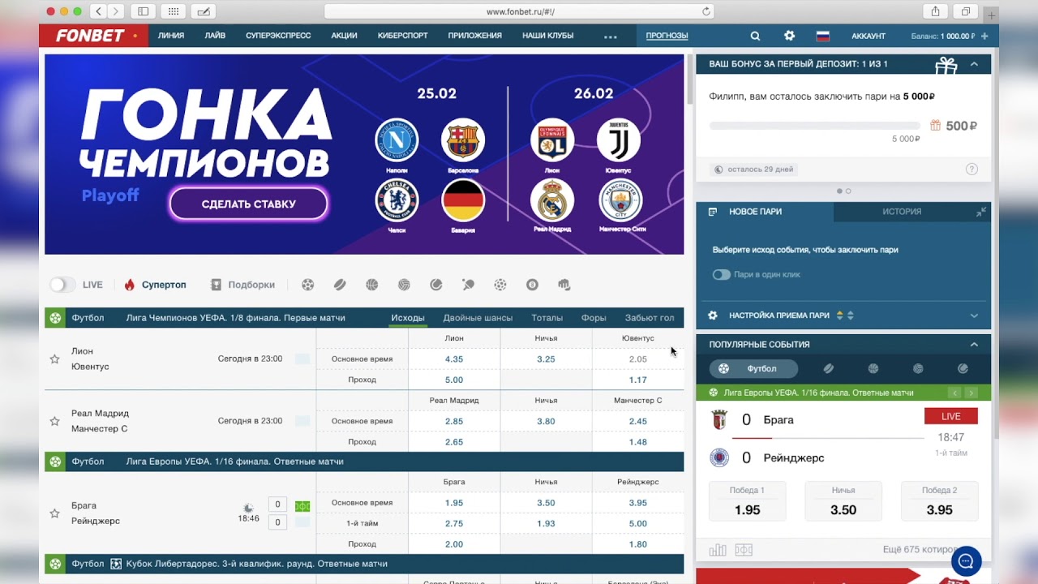This screenshot has width=1038, height=584.
Task: Enable Пари в один клик switch
Action: (721, 274)
